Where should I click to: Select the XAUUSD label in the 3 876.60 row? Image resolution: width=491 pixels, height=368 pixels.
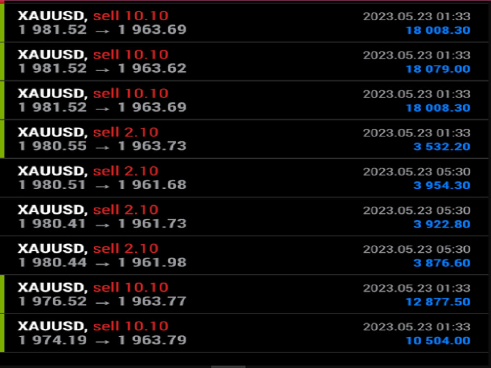(x=53, y=249)
